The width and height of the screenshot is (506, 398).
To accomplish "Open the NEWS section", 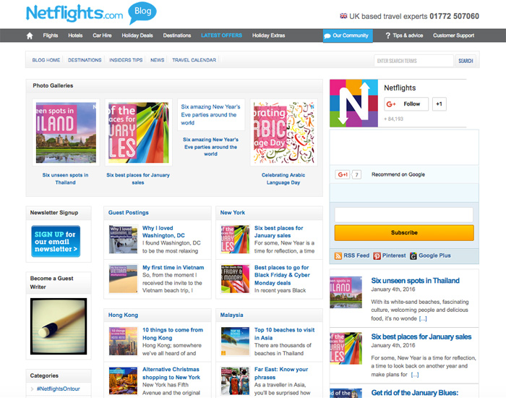I will (158, 60).
